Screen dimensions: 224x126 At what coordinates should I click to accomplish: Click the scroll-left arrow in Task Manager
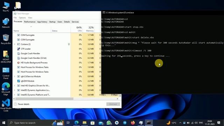click(x=14, y=99)
